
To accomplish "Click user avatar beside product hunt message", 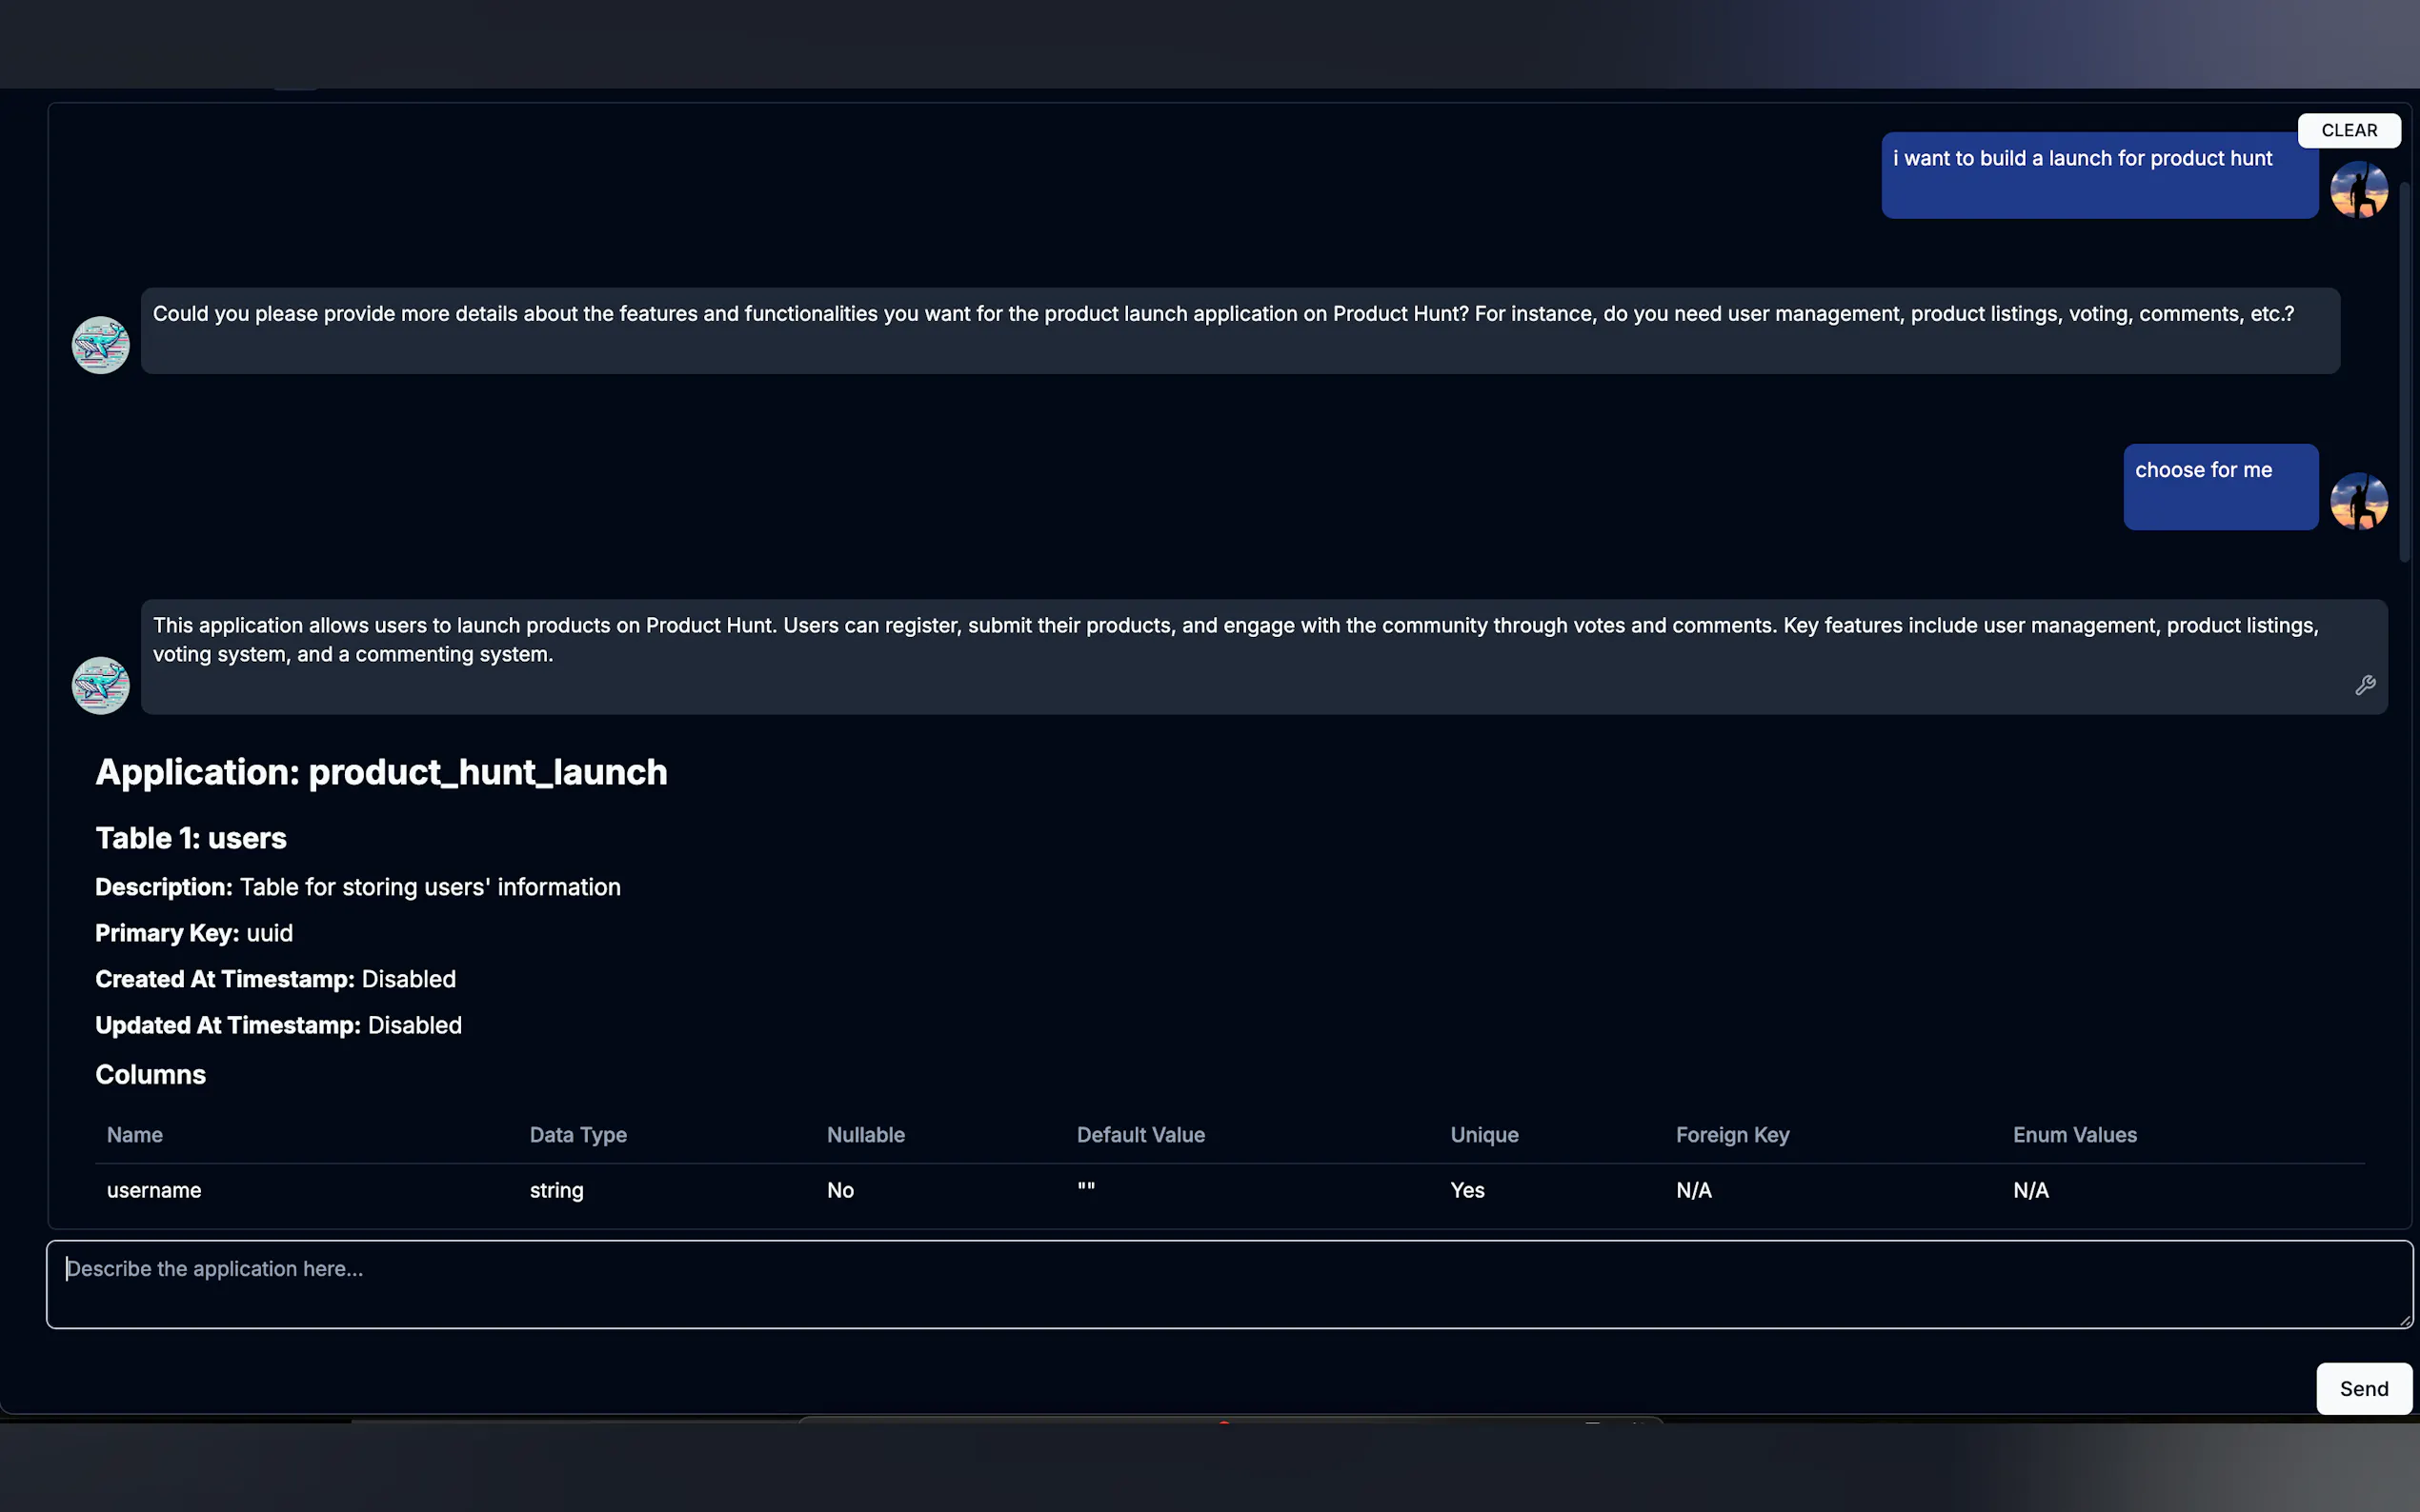I will point(2358,190).
